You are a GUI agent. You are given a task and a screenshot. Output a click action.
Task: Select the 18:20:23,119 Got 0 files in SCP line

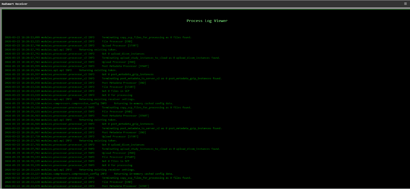coord(67,91)
